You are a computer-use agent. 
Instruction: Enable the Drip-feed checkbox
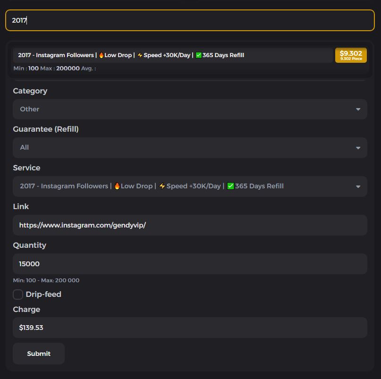point(17,294)
